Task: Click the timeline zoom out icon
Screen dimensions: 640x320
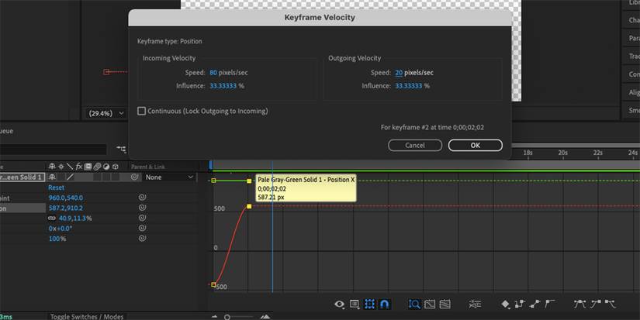Action: (215, 317)
